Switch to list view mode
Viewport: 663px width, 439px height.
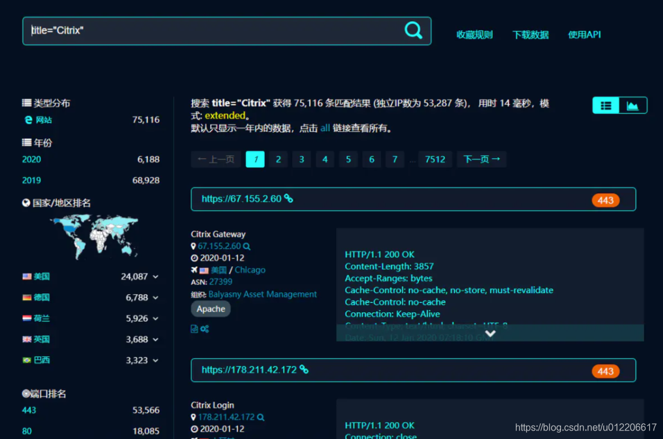[x=606, y=106]
